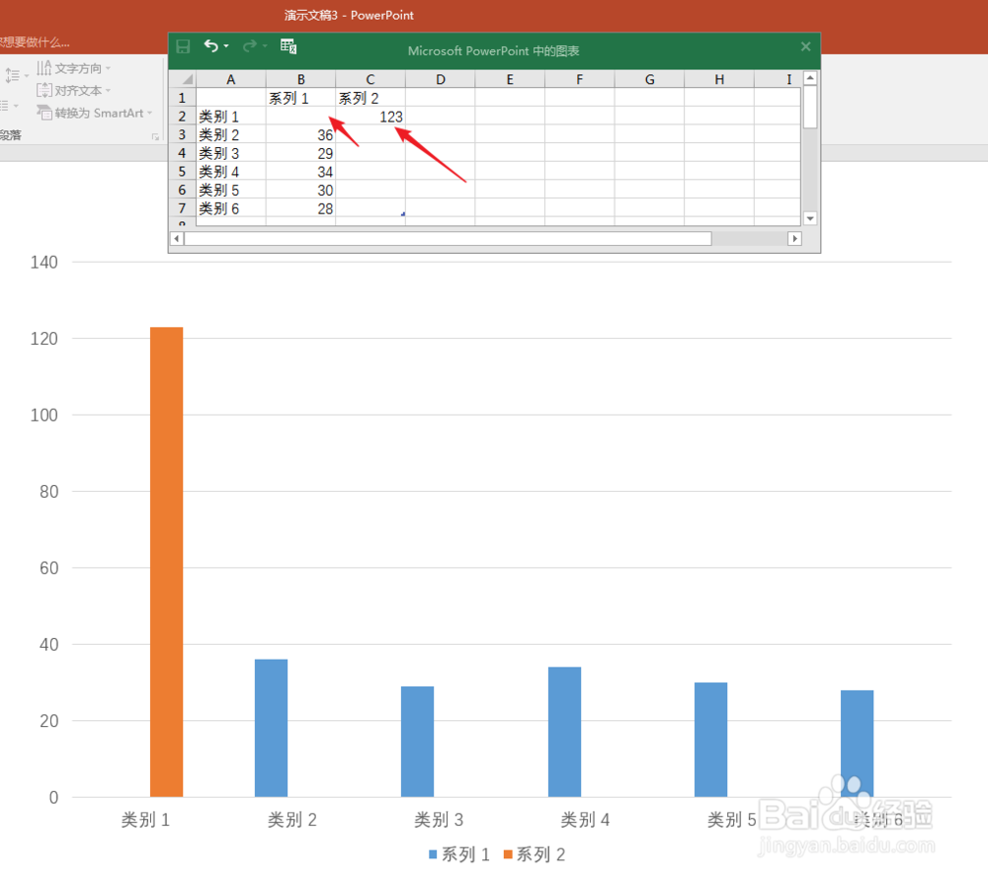Click cell A6 containing 类别 5
Viewport: 988px width, 880px height.
pyautogui.click(x=230, y=191)
